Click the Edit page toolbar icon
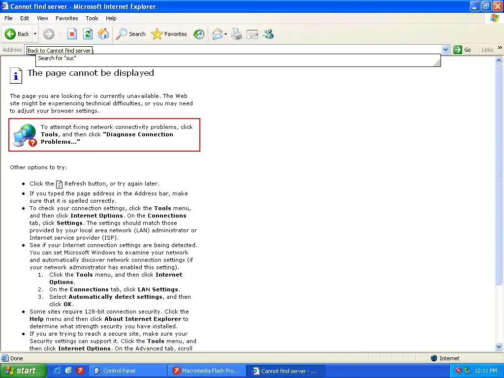The image size is (504, 378). click(x=252, y=34)
